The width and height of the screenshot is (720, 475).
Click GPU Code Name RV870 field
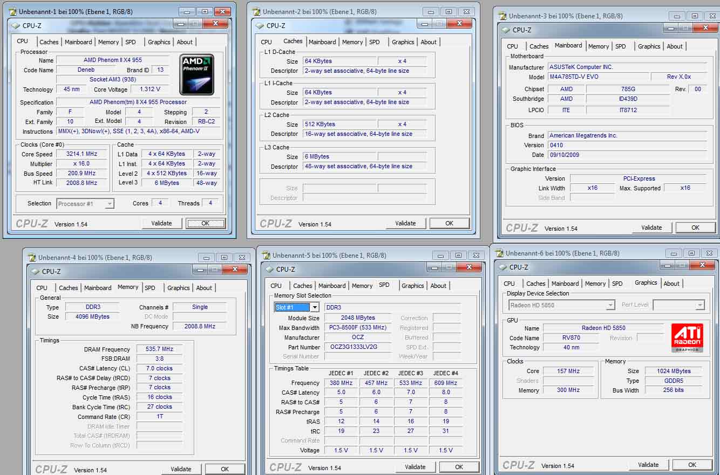(x=571, y=338)
